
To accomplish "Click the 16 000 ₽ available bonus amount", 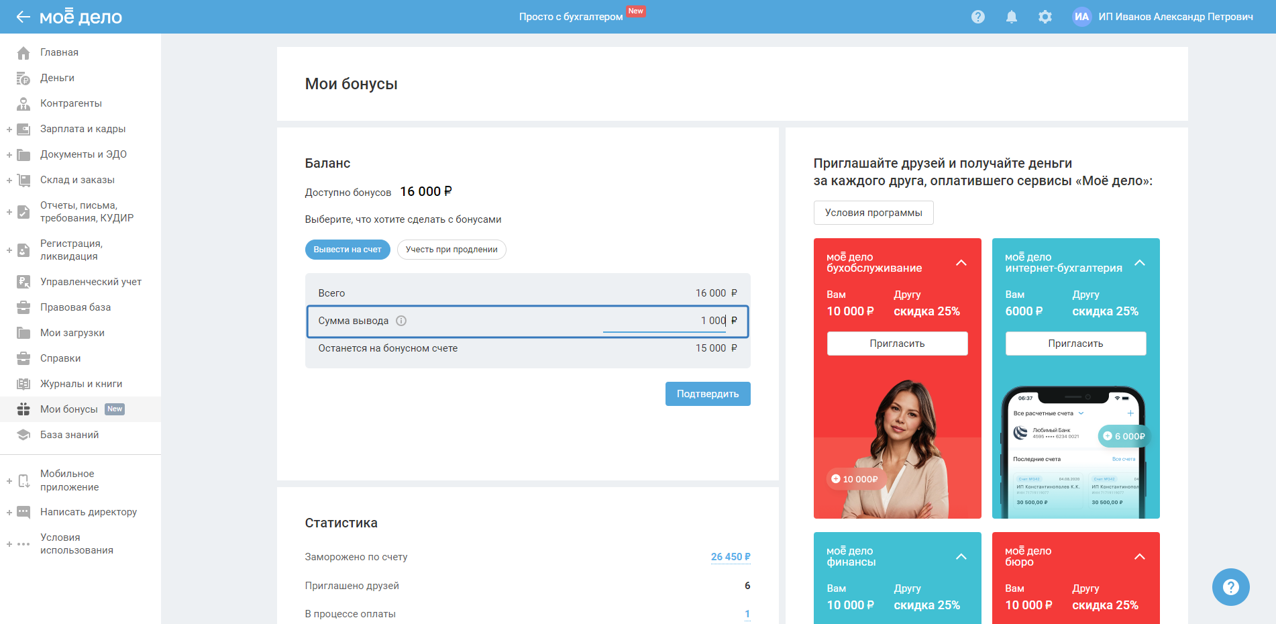I will (426, 192).
